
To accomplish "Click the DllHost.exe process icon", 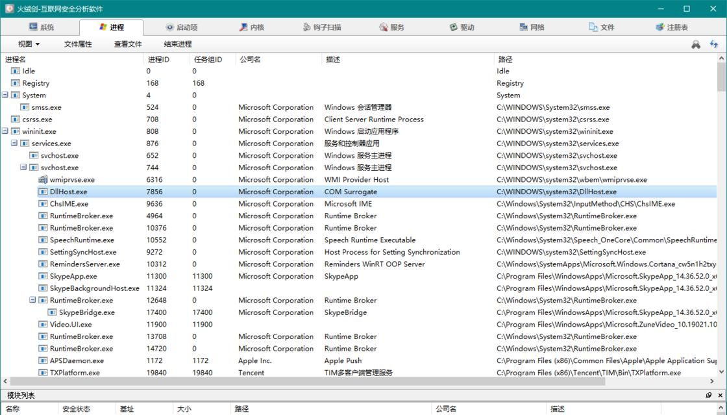I will click(x=43, y=192).
